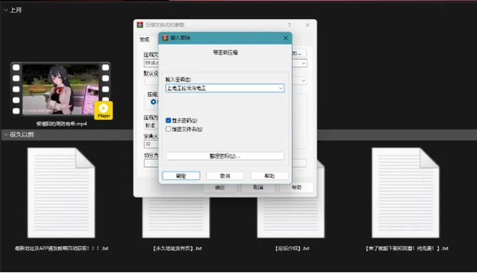The width and height of the screenshot is (477, 273).
Task: Click the dictionary size field showing 32
Action: (151, 144)
